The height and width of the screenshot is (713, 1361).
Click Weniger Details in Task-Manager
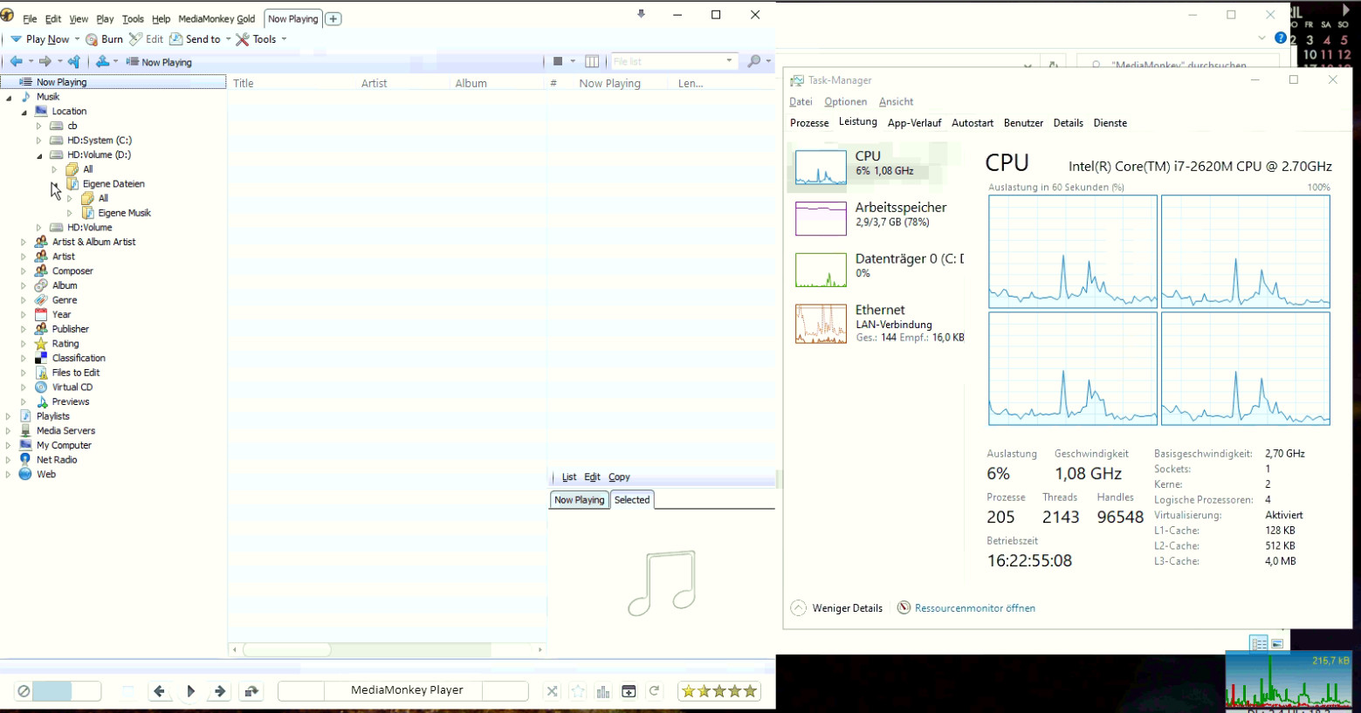coord(847,608)
